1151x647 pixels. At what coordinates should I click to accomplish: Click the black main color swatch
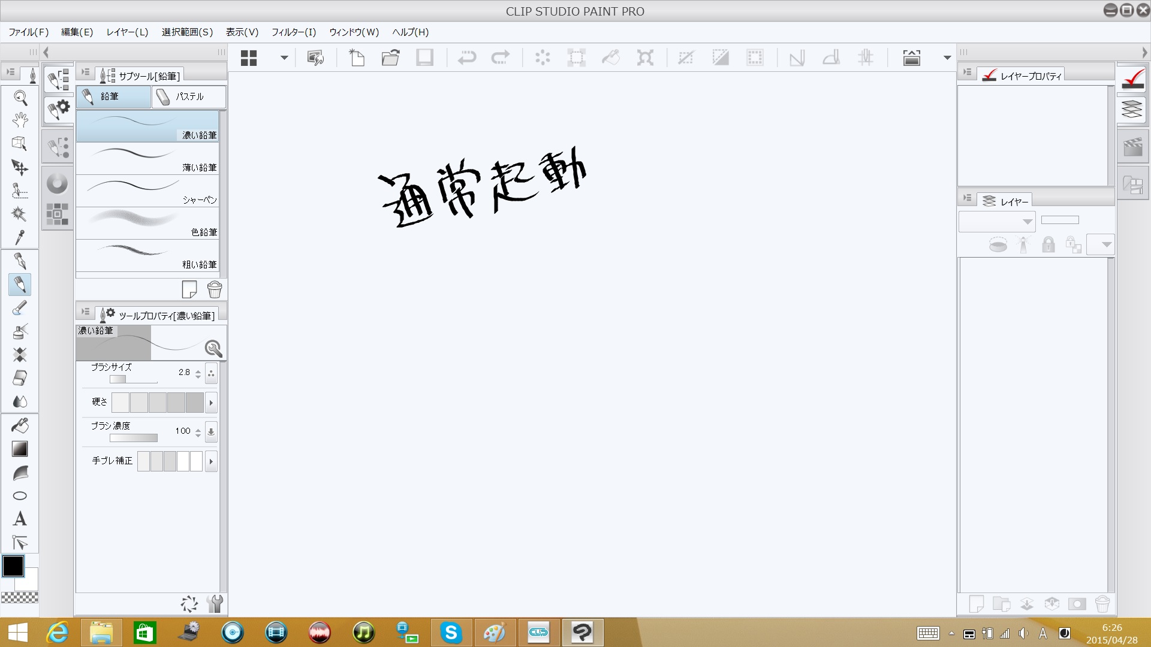13,566
